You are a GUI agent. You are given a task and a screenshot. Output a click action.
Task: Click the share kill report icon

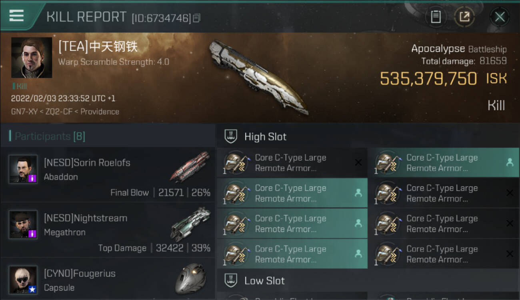point(464,17)
